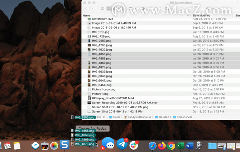Open Microsoft Excel in Dock
This screenshot has height=152, width=240.
pos(181,146)
